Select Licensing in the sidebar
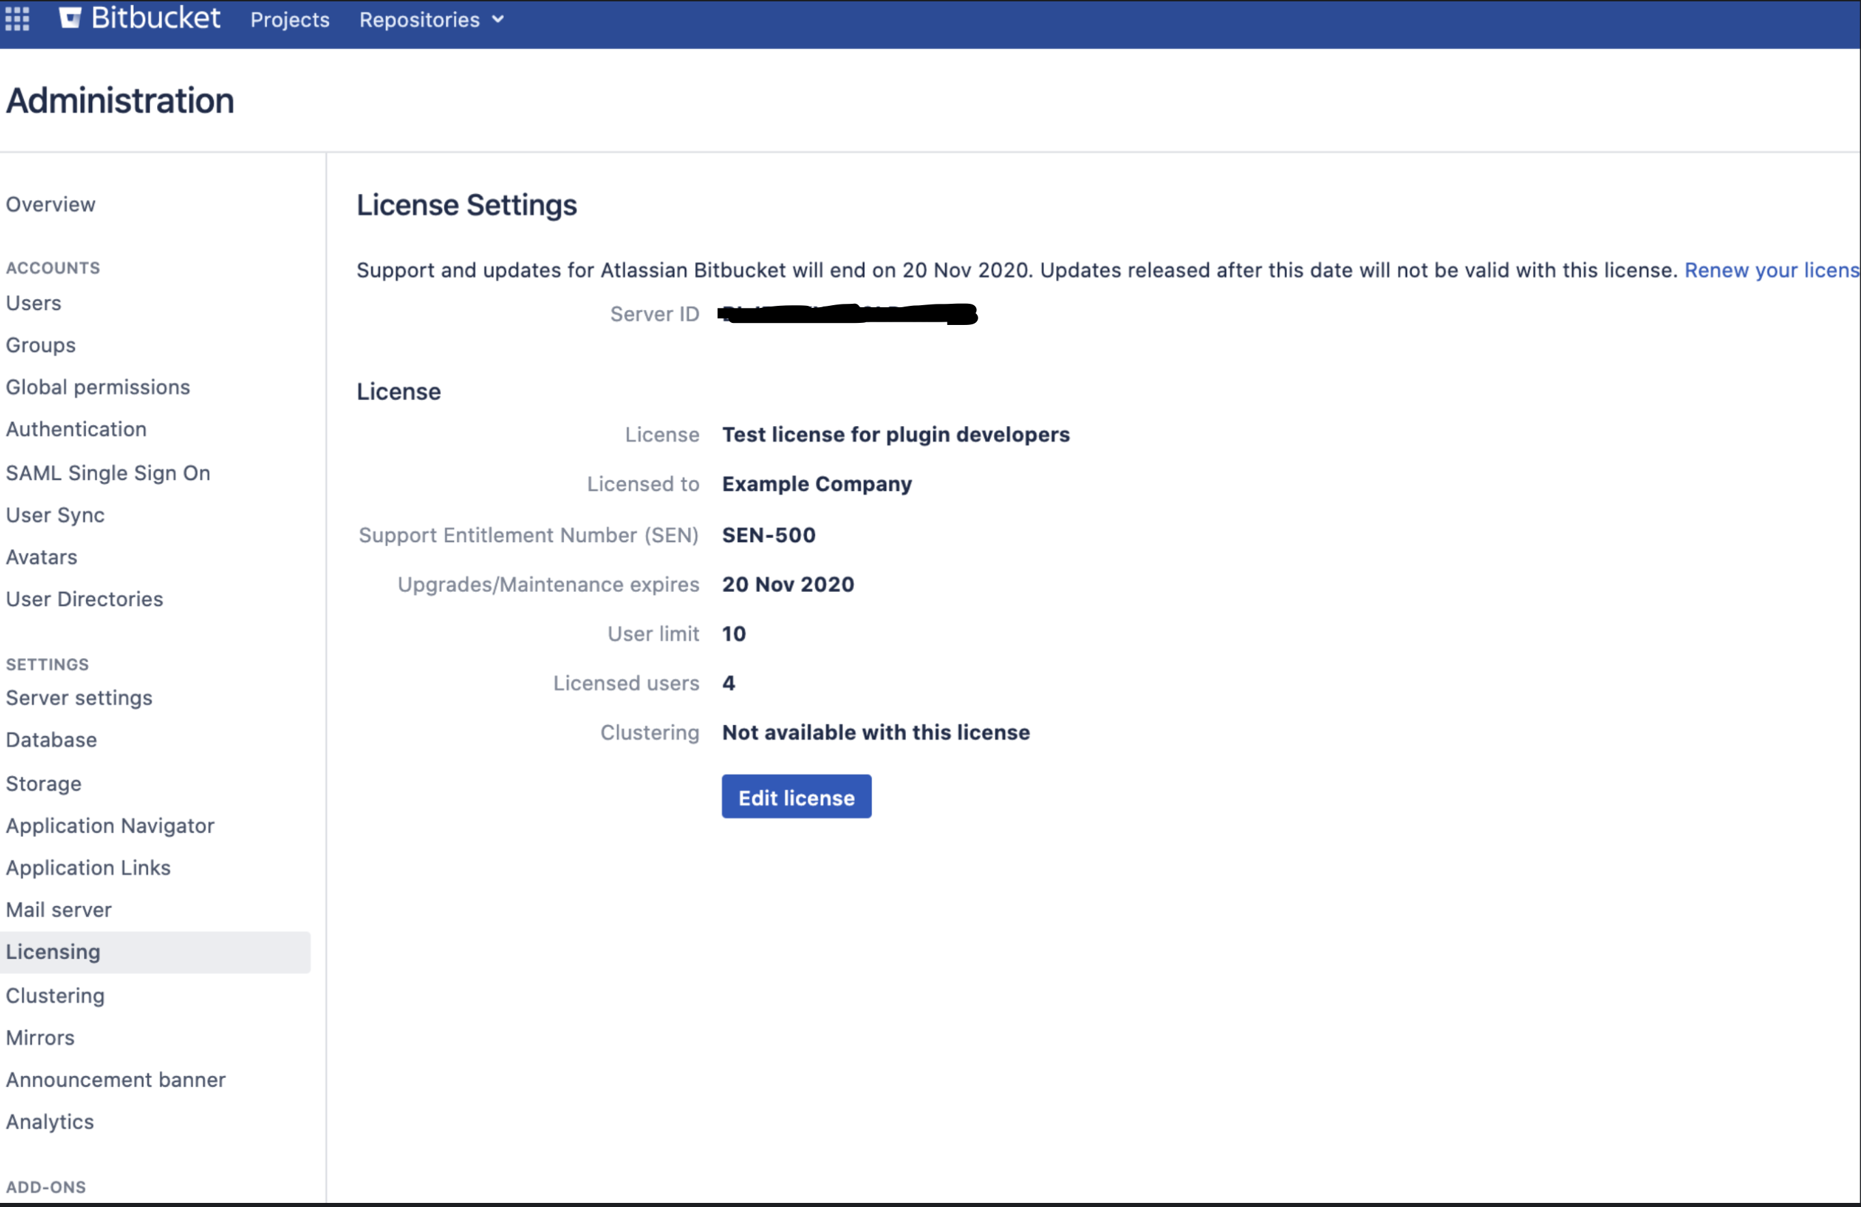Viewport: 1861px width, 1207px height. pos(155,952)
